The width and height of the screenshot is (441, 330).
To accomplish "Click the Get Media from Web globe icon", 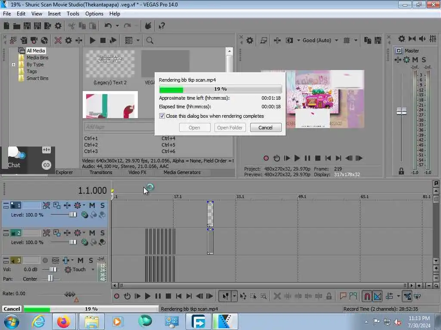I will tap(44, 40).
